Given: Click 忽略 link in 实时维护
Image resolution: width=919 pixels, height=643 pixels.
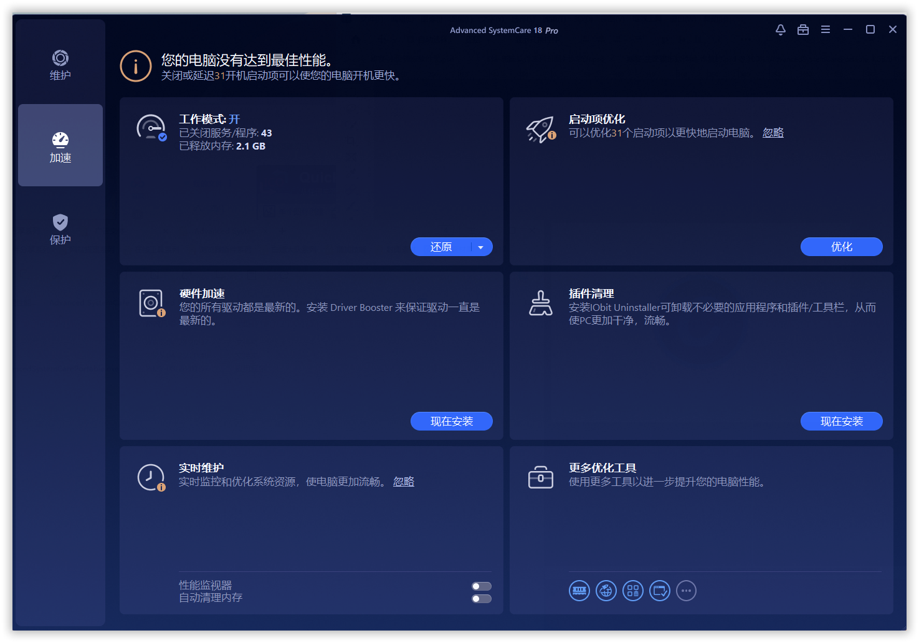Looking at the screenshot, I should pyautogui.click(x=404, y=482).
